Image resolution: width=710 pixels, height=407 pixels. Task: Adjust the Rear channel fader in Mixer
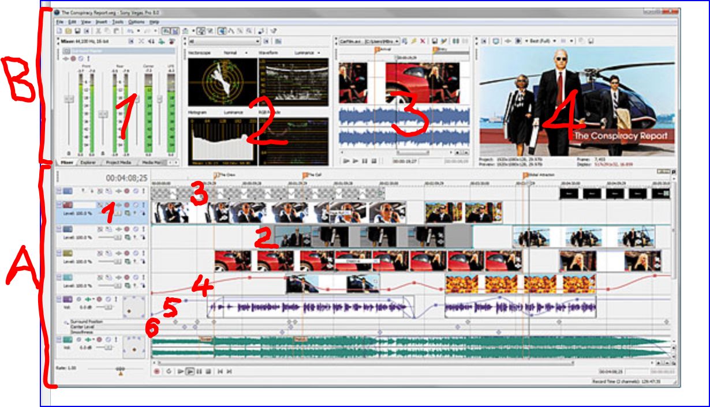click(103, 114)
